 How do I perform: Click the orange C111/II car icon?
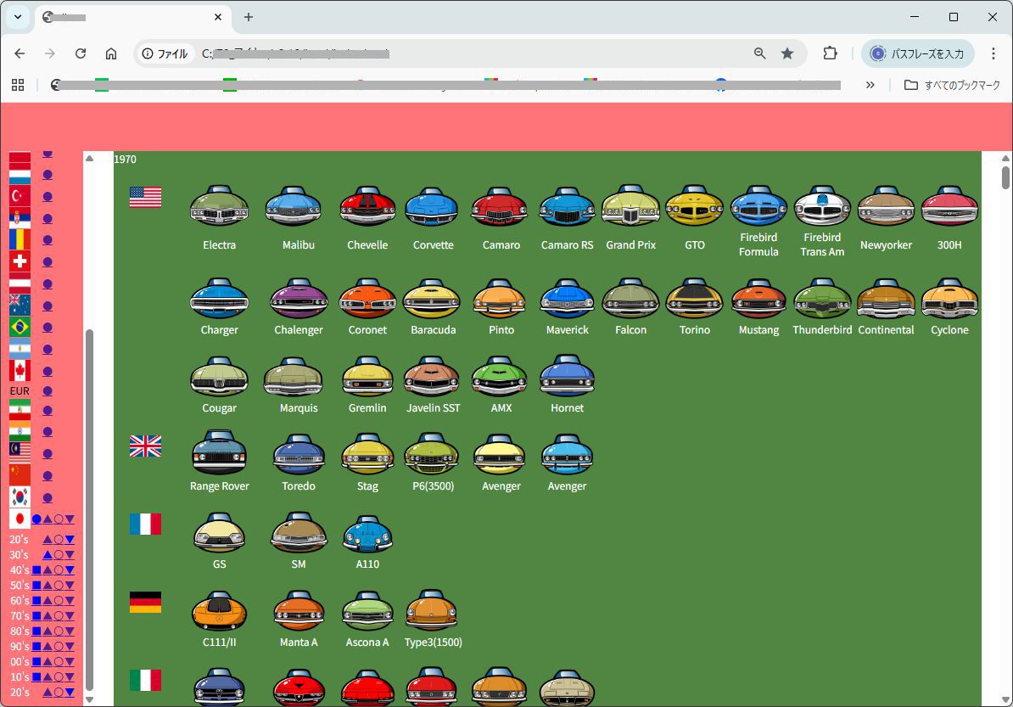(x=219, y=612)
